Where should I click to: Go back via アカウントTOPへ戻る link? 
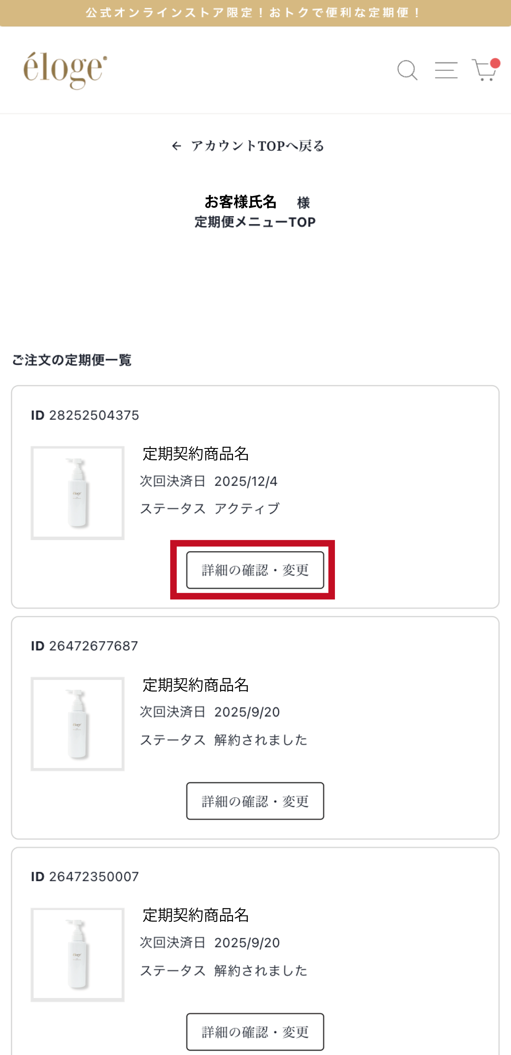point(257,146)
